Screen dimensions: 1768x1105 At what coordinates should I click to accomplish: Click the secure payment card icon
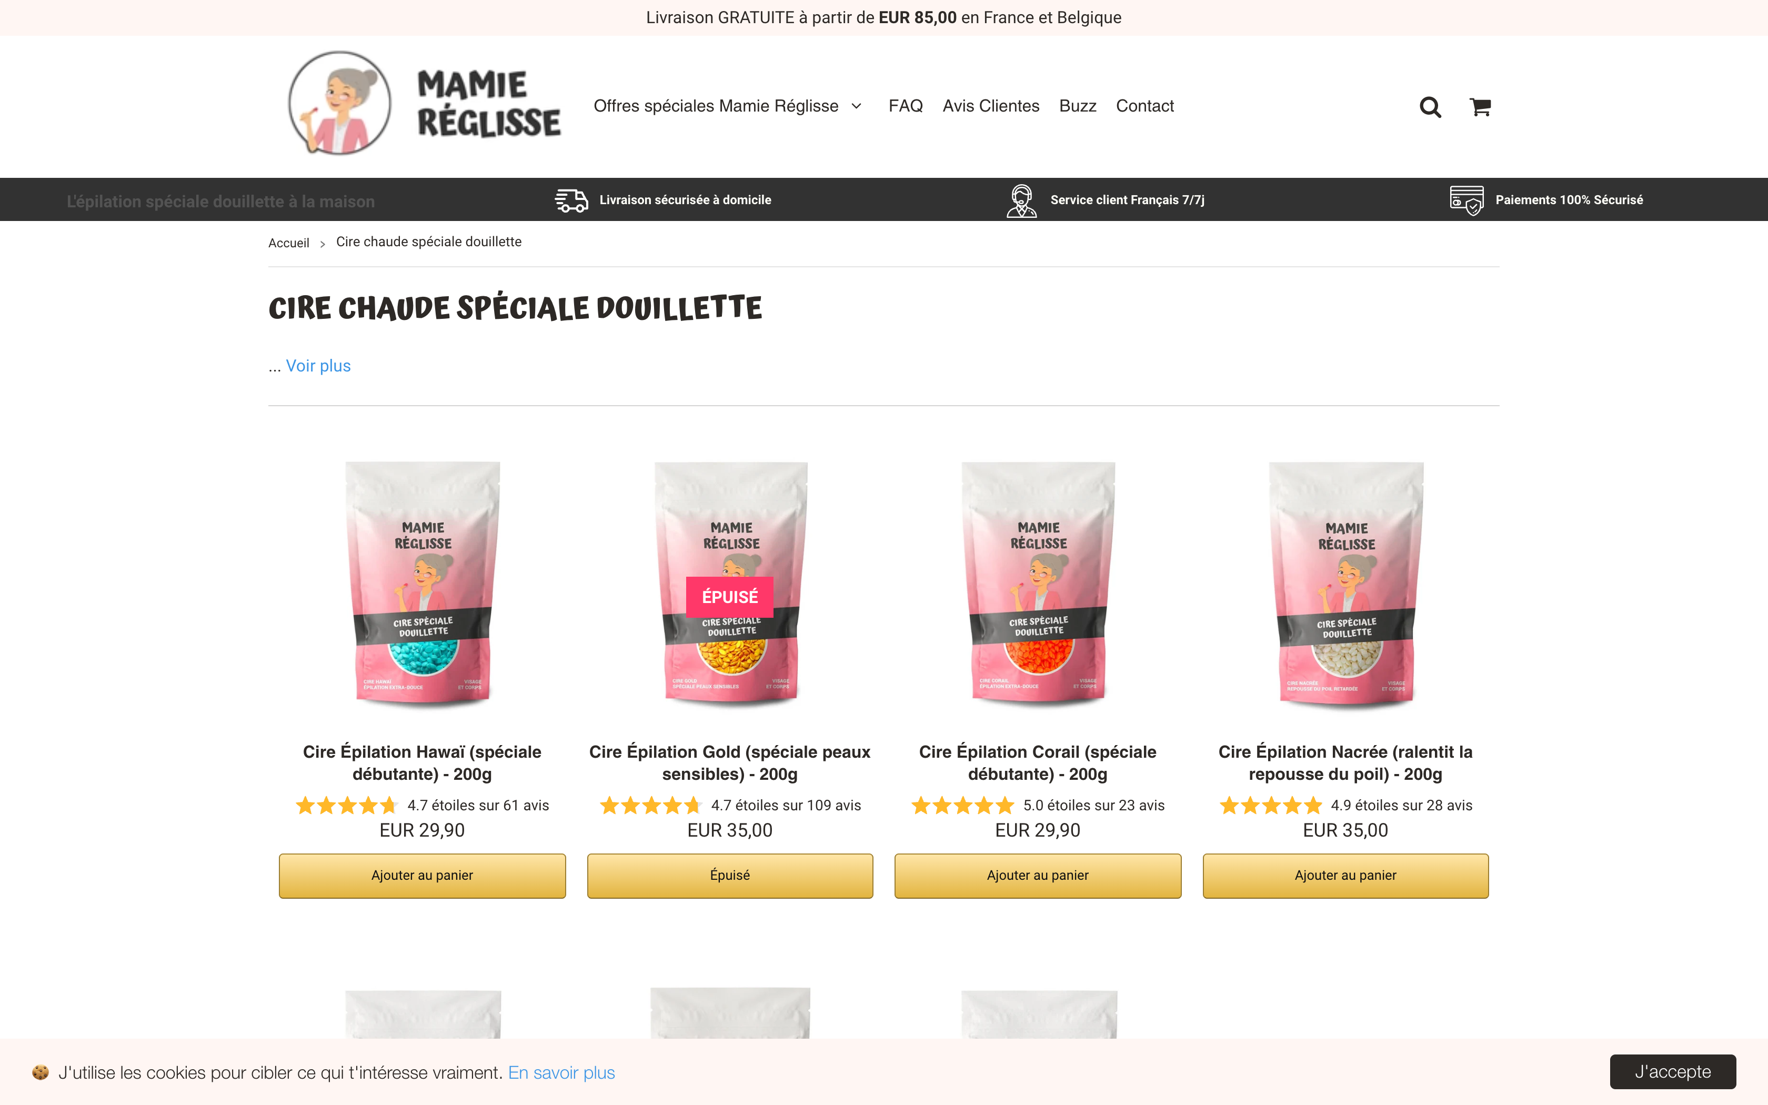(1466, 200)
